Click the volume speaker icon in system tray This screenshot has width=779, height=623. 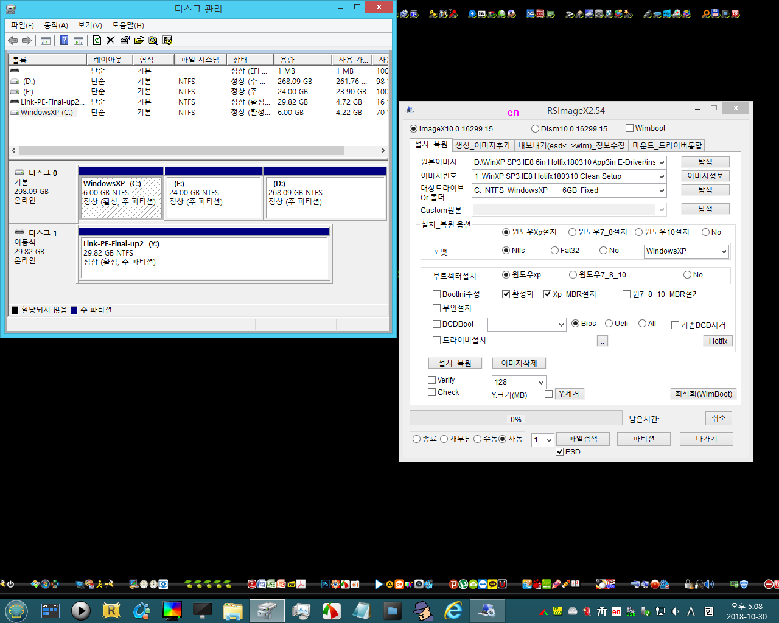[675, 611]
